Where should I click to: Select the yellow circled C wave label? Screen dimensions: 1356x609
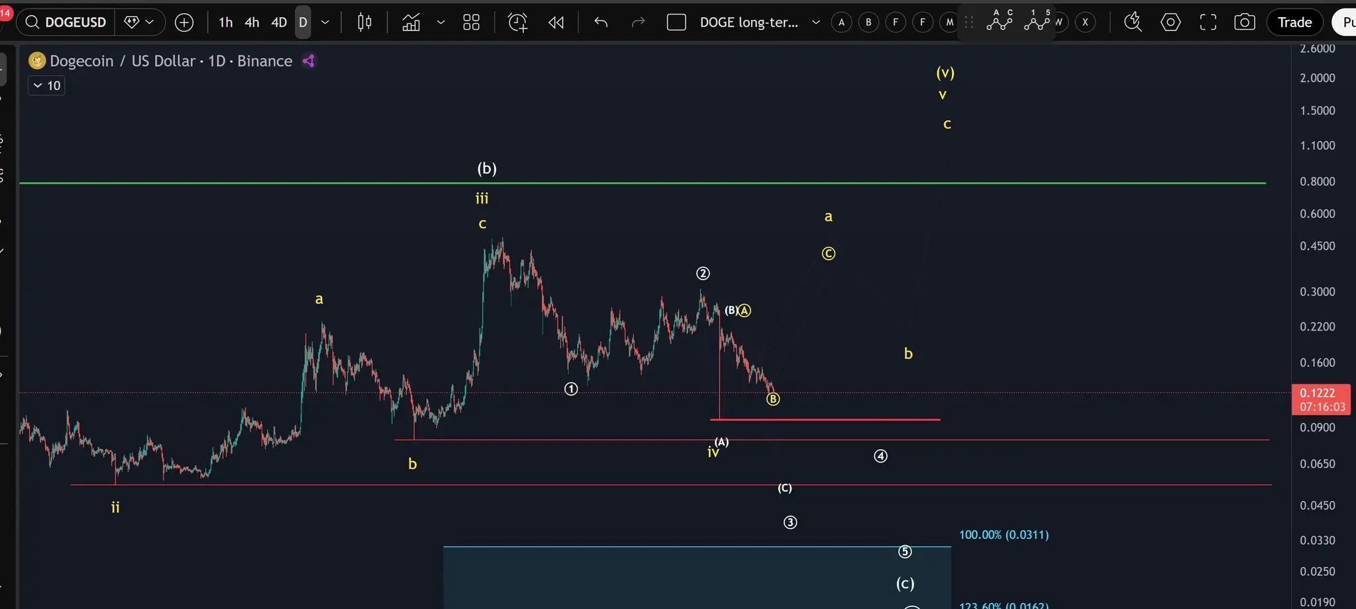pos(829,253)
